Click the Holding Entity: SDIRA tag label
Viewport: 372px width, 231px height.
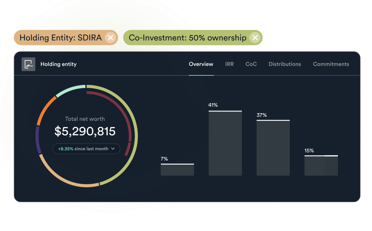[x=61, y=38]
